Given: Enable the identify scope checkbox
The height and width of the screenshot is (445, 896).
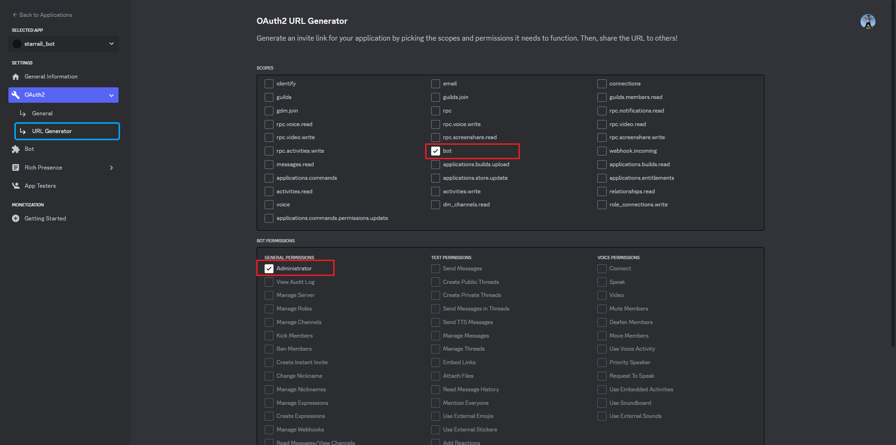Looking at the screenshot, I should tap(269, 84).
